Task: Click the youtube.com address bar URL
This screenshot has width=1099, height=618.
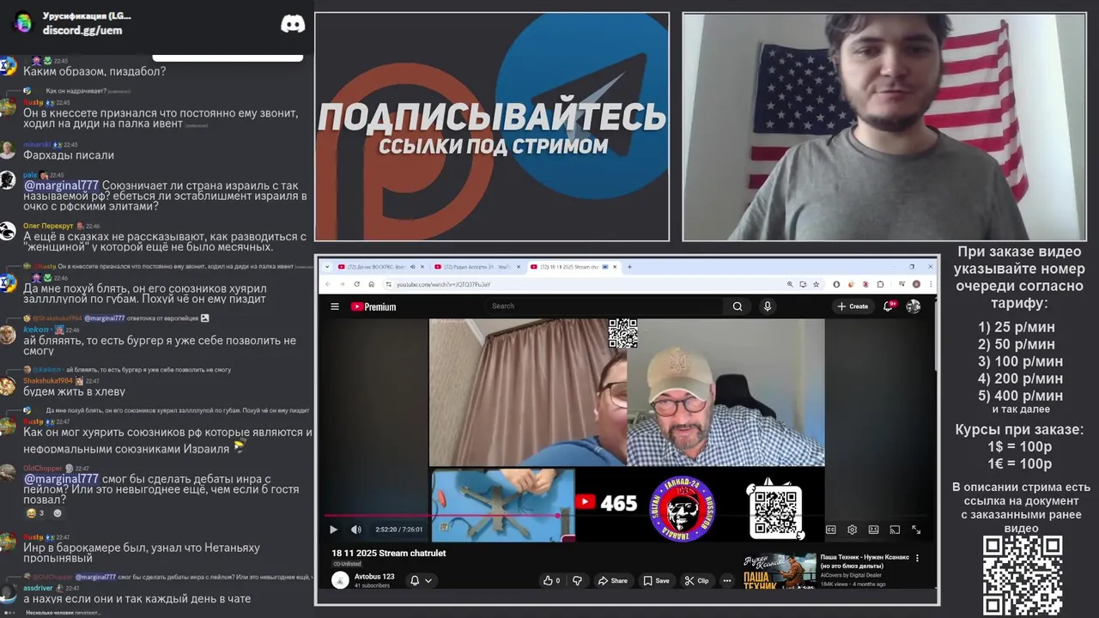Action: [444, 284]
